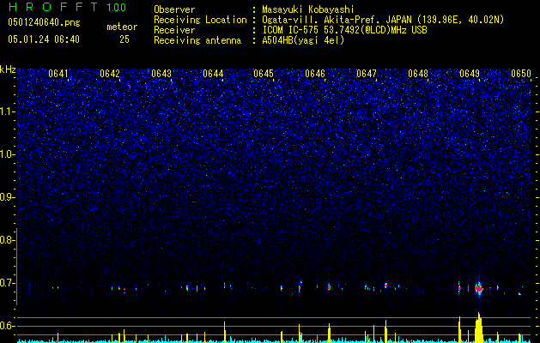Click the 0645 time marker
This screenshot has height=343, width=540.
(x=264, y=74)
